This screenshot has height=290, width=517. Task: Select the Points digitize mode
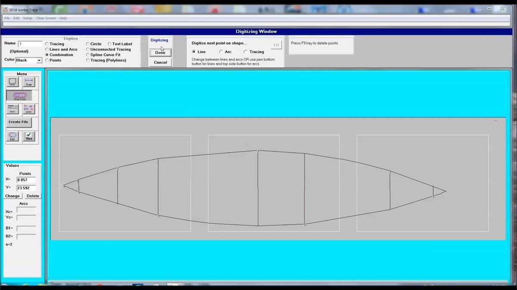53,60
